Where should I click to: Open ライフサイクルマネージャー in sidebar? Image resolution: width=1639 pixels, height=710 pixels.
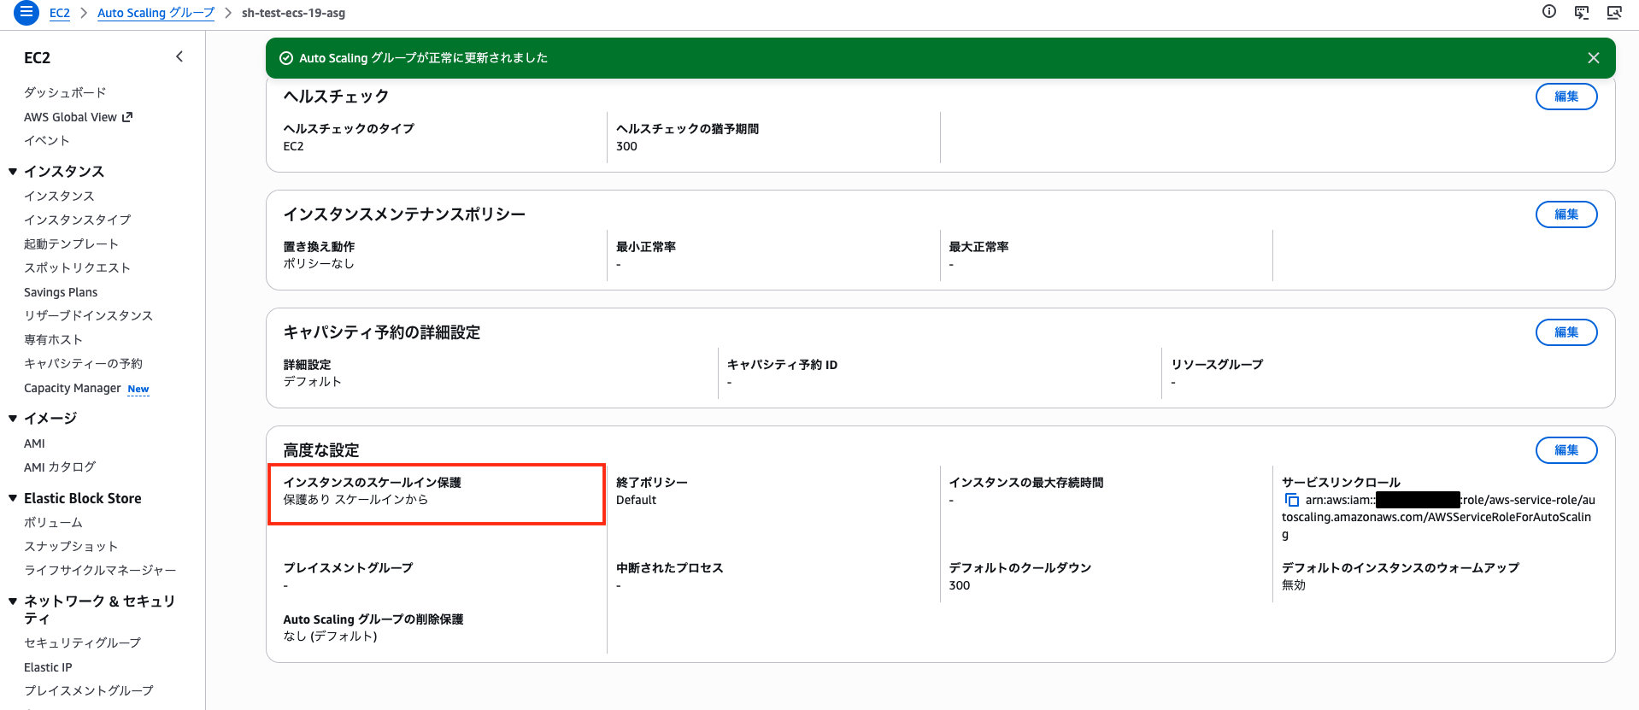coord(100,570)
